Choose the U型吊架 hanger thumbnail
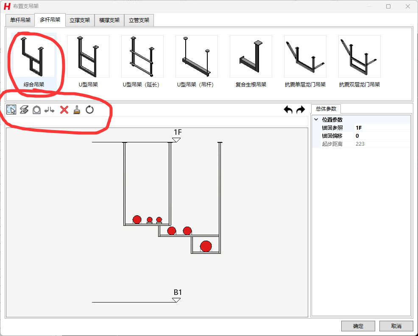This screenshot has height=336, width=418. (x=88, y=56)
